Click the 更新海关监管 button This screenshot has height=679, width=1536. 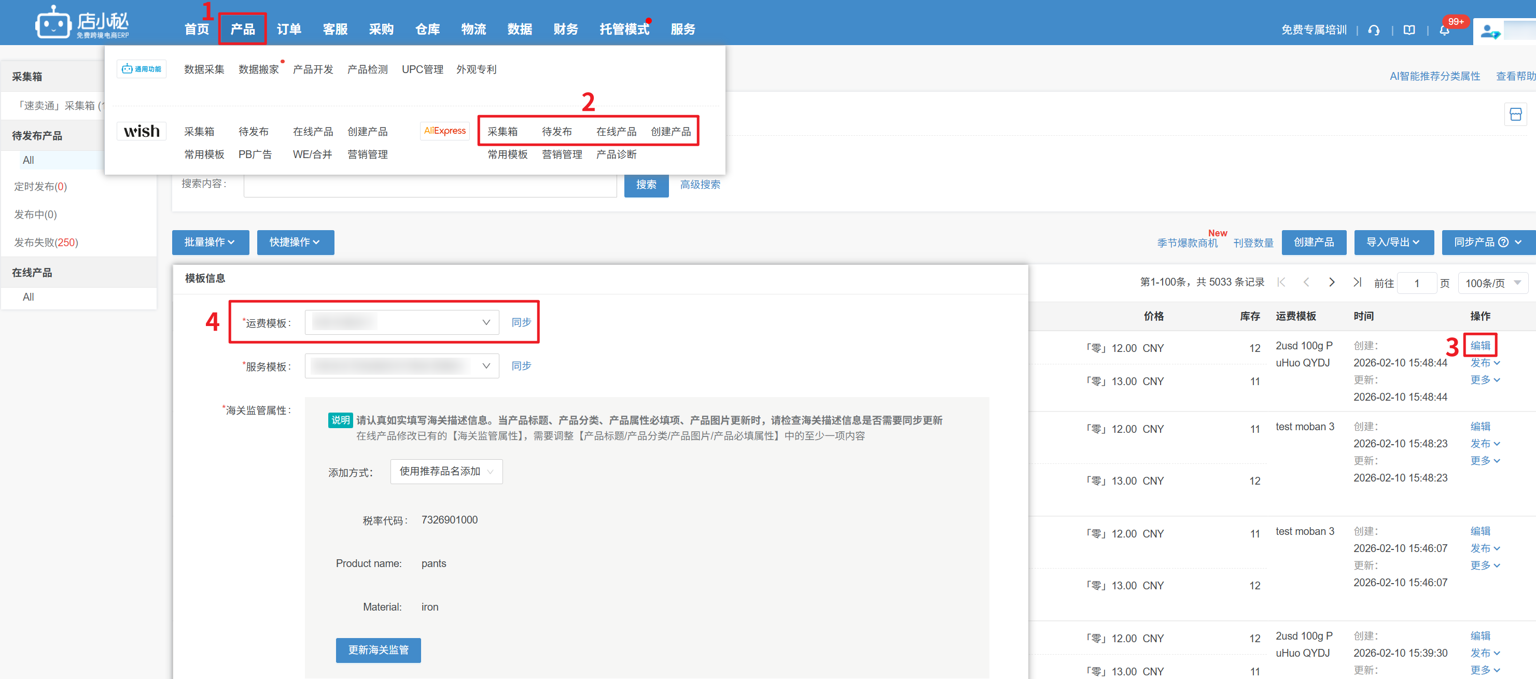click(378, 650)
